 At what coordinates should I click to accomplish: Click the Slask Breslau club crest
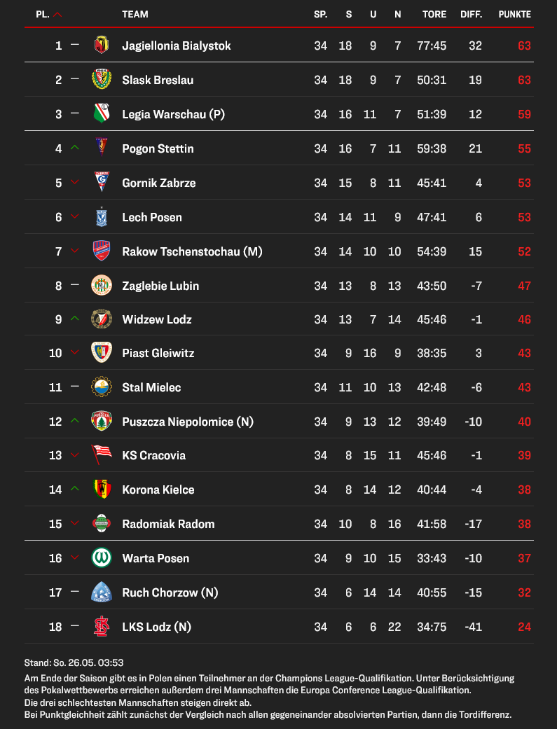pos(102,80)
